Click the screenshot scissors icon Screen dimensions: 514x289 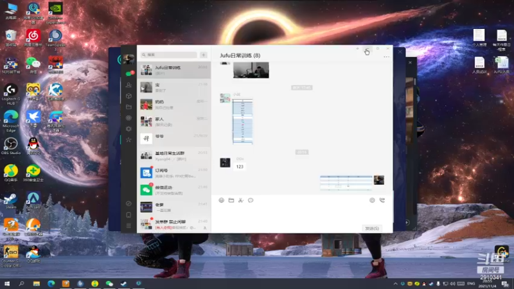[x=241, y=200]
